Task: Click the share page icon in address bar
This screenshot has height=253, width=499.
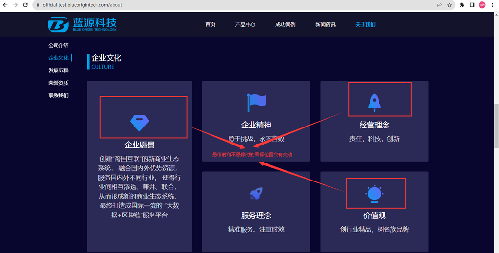Action: click(440, 5)
